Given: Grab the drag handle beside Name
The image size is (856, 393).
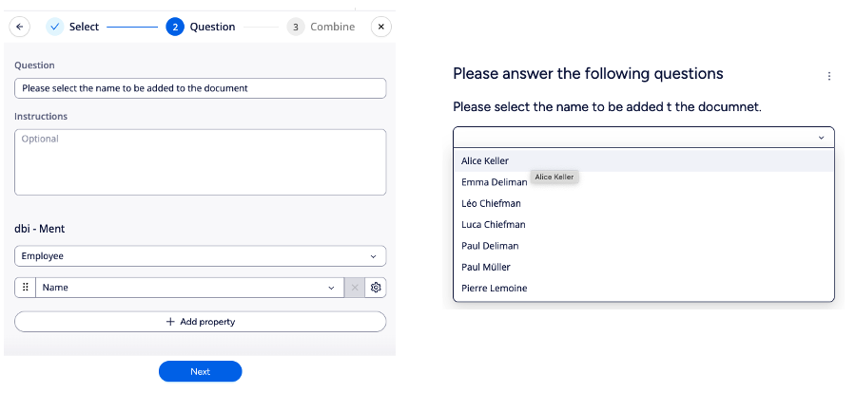Looking at the screenshot, I should [x=25, y=288].
